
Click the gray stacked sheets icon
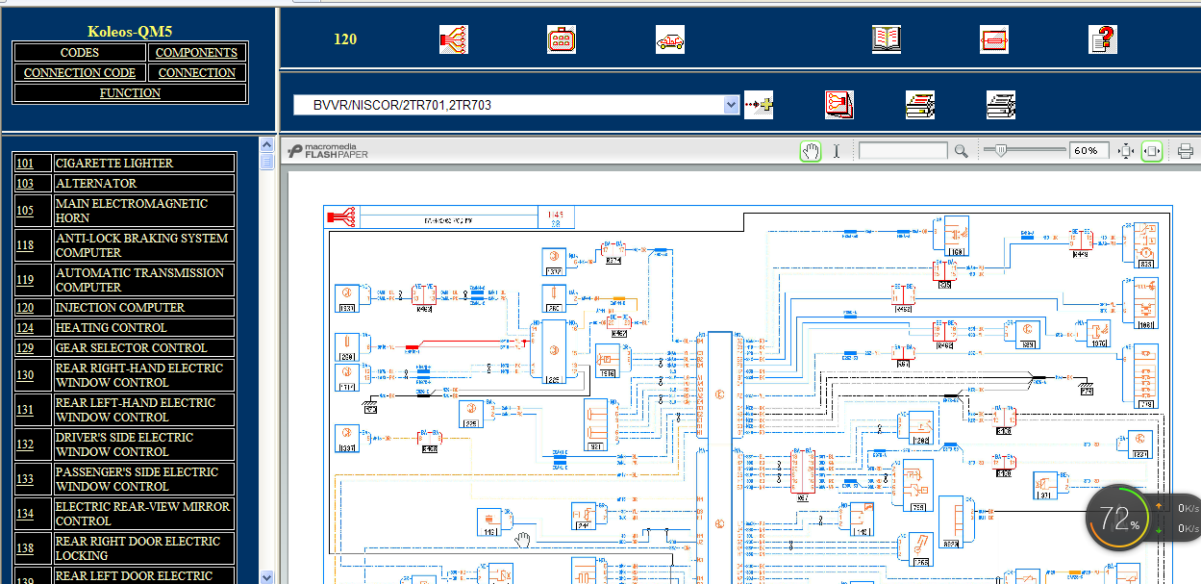coord(1001,105)
